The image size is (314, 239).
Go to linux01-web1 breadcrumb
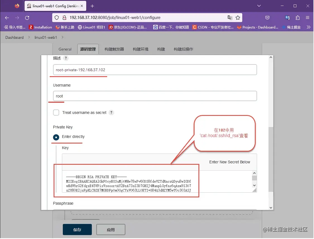pos(46,37)
